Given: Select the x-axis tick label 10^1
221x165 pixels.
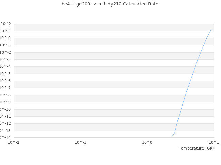Looking at the screenshot, I should tap(214, 143).
